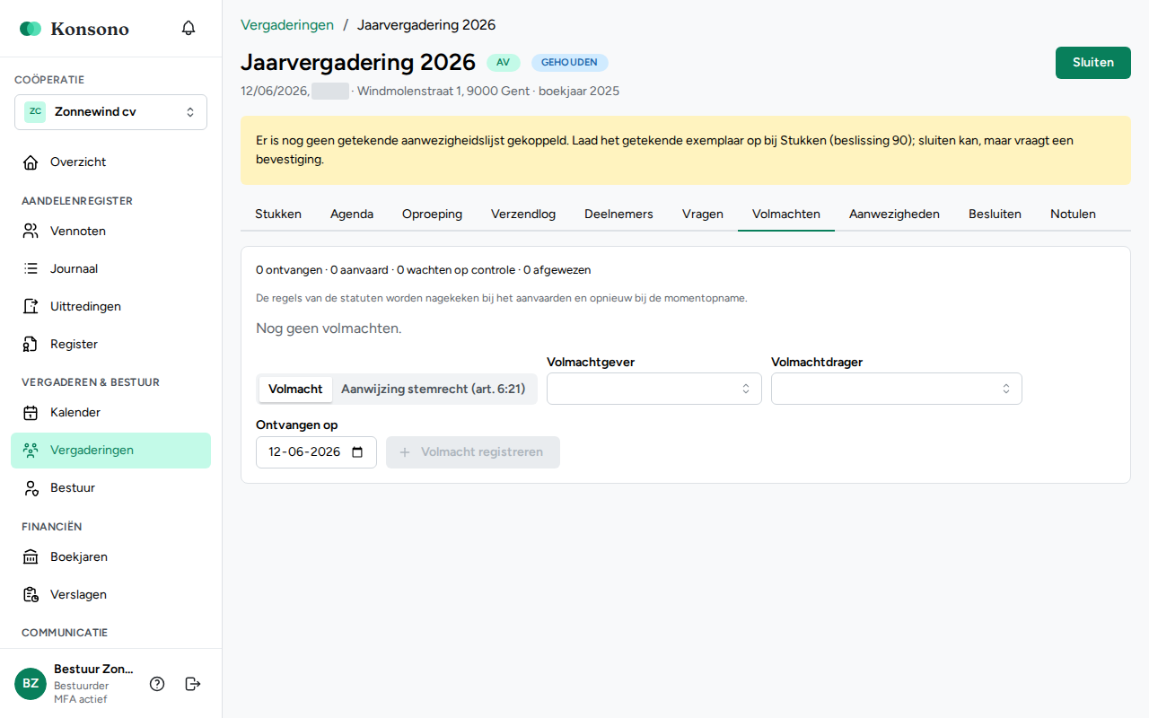Click the log out icon
Screen dimensions: 1149x718
tap(193, 684)
